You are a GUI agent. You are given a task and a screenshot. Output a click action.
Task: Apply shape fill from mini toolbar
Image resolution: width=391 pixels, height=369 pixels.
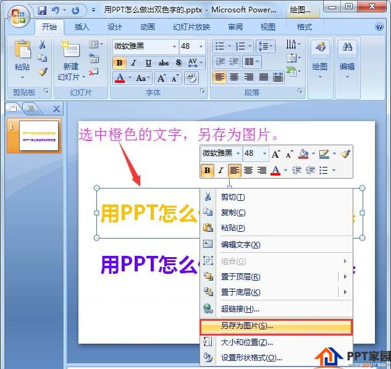pos(303,154)
